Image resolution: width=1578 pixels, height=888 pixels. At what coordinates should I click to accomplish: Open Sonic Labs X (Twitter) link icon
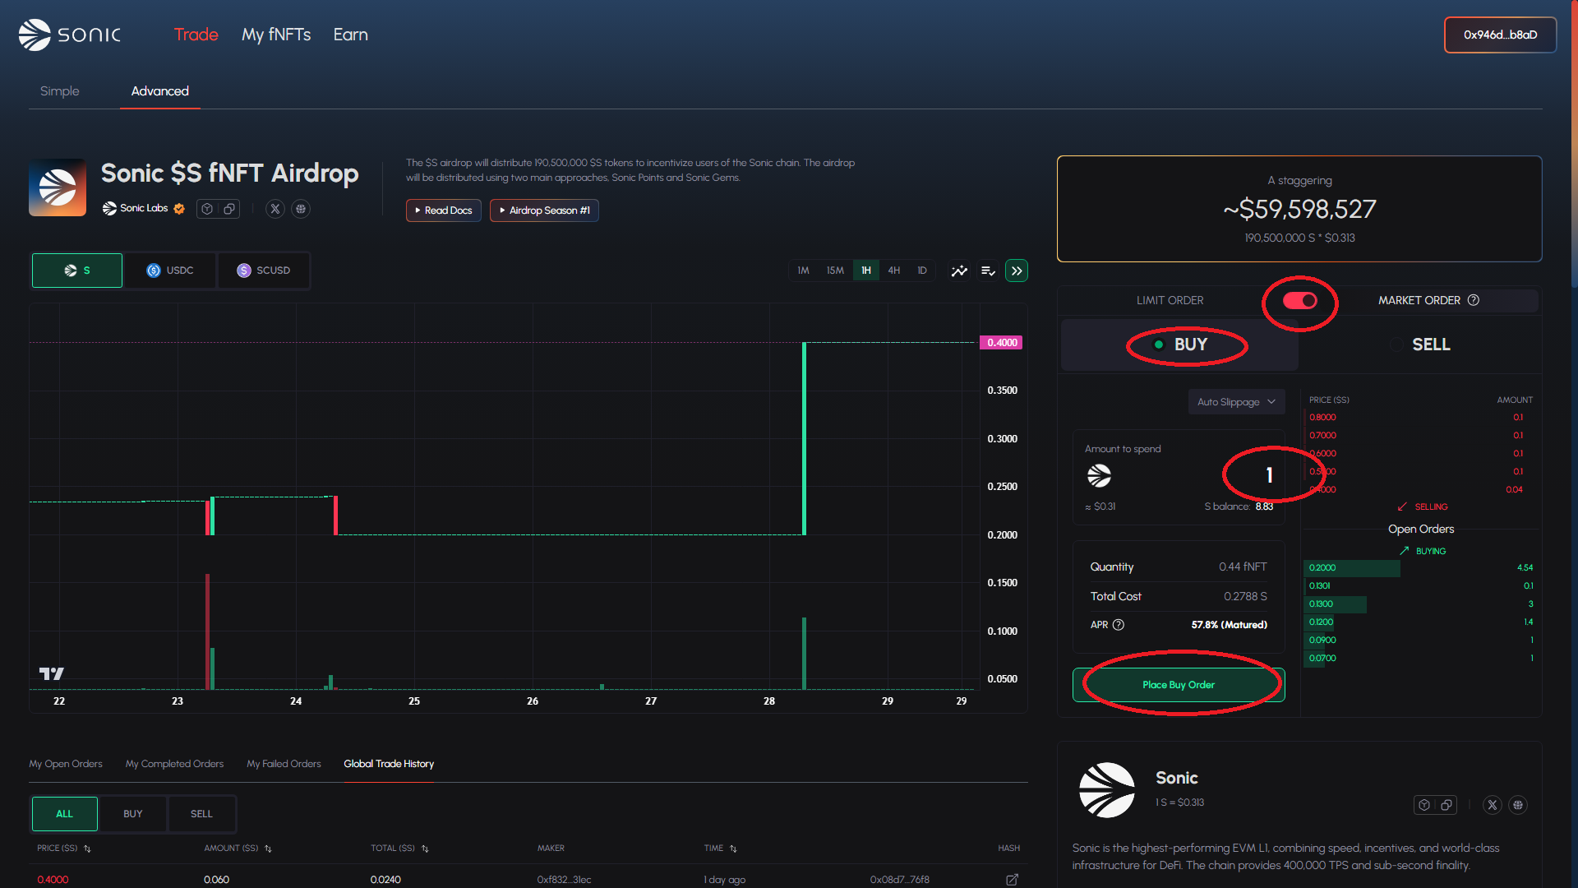pos(275,209)
